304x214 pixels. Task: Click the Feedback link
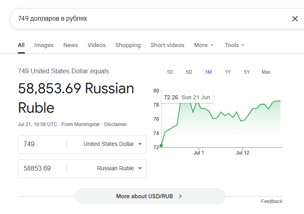(272, 201)
